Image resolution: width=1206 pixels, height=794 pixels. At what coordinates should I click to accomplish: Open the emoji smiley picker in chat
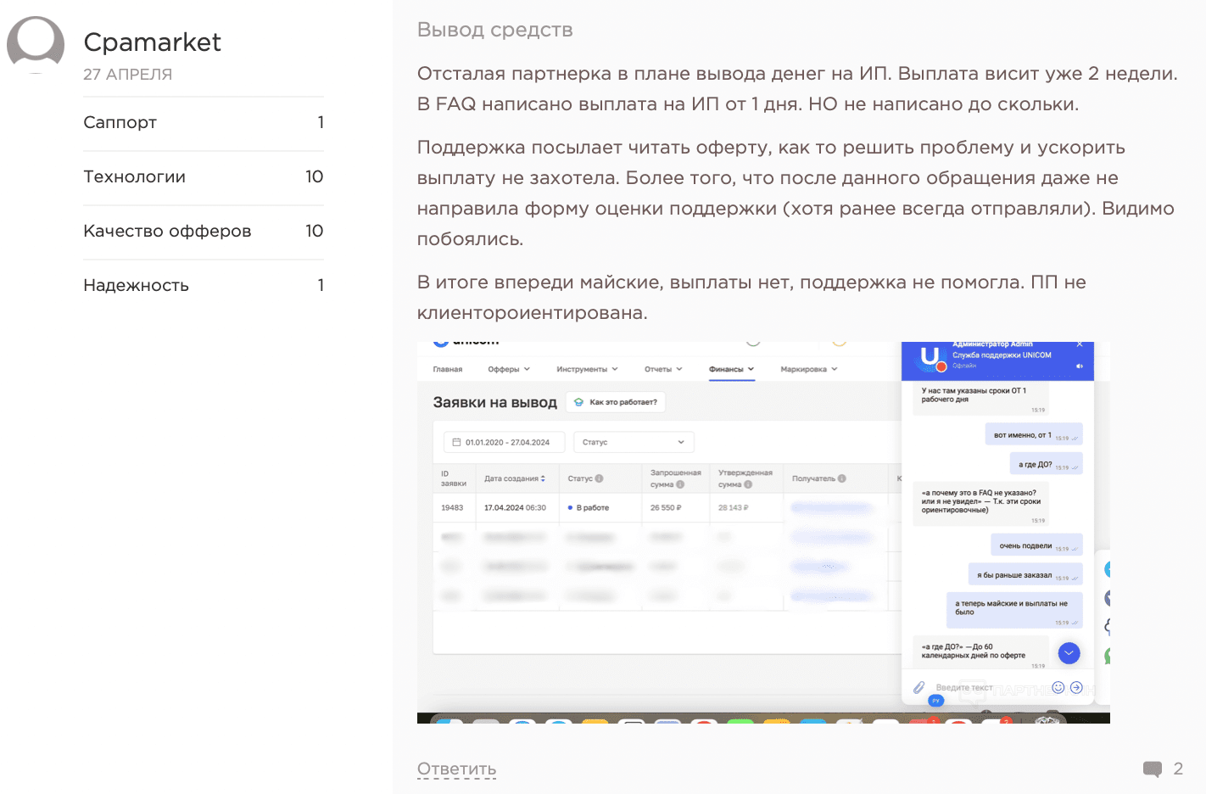pyautogui.click(x=1058, y=688)
